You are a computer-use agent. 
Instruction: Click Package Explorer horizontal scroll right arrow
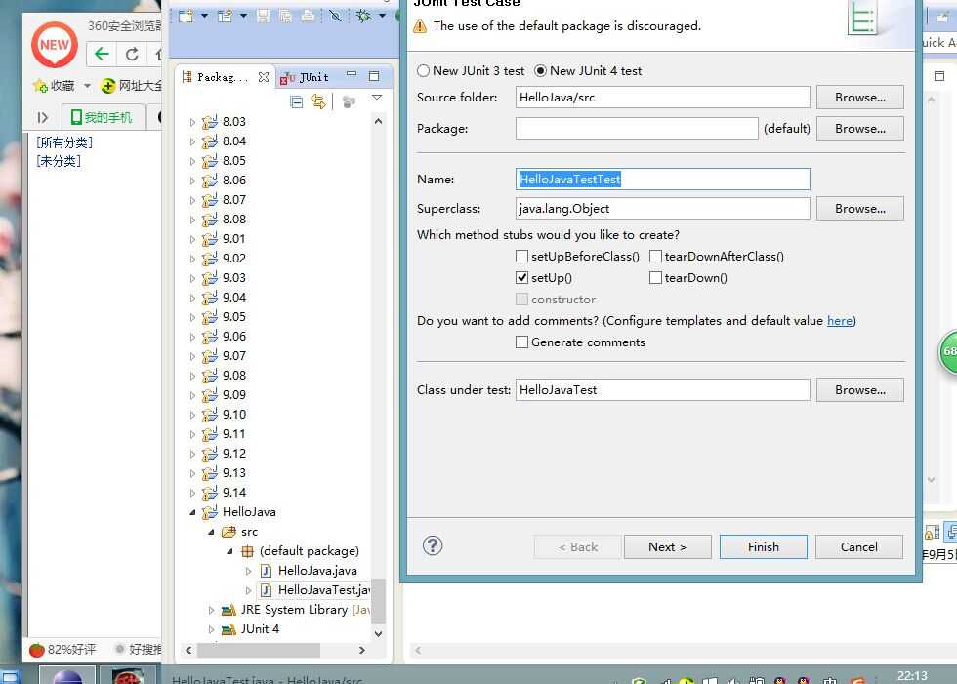[x=362, y=651]
